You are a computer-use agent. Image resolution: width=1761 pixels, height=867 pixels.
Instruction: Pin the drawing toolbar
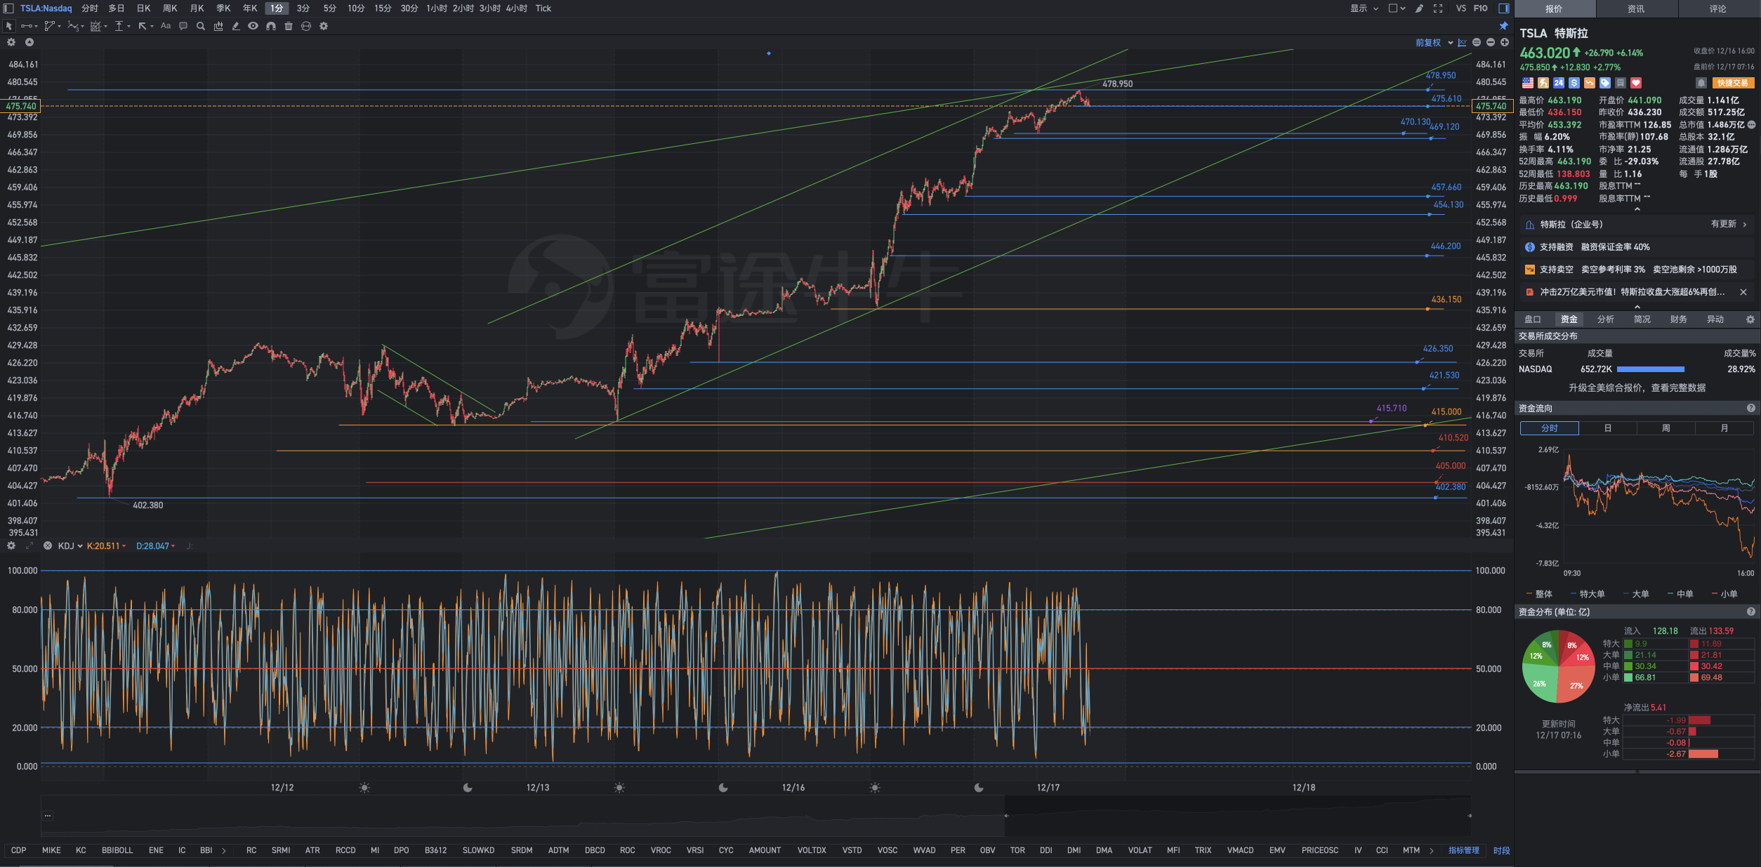(x=1503, y=26)
